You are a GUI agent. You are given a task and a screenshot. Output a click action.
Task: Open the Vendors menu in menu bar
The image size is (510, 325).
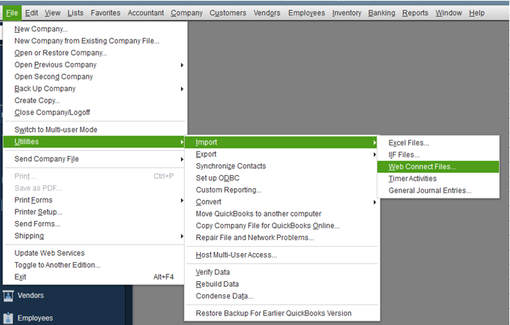267,13
